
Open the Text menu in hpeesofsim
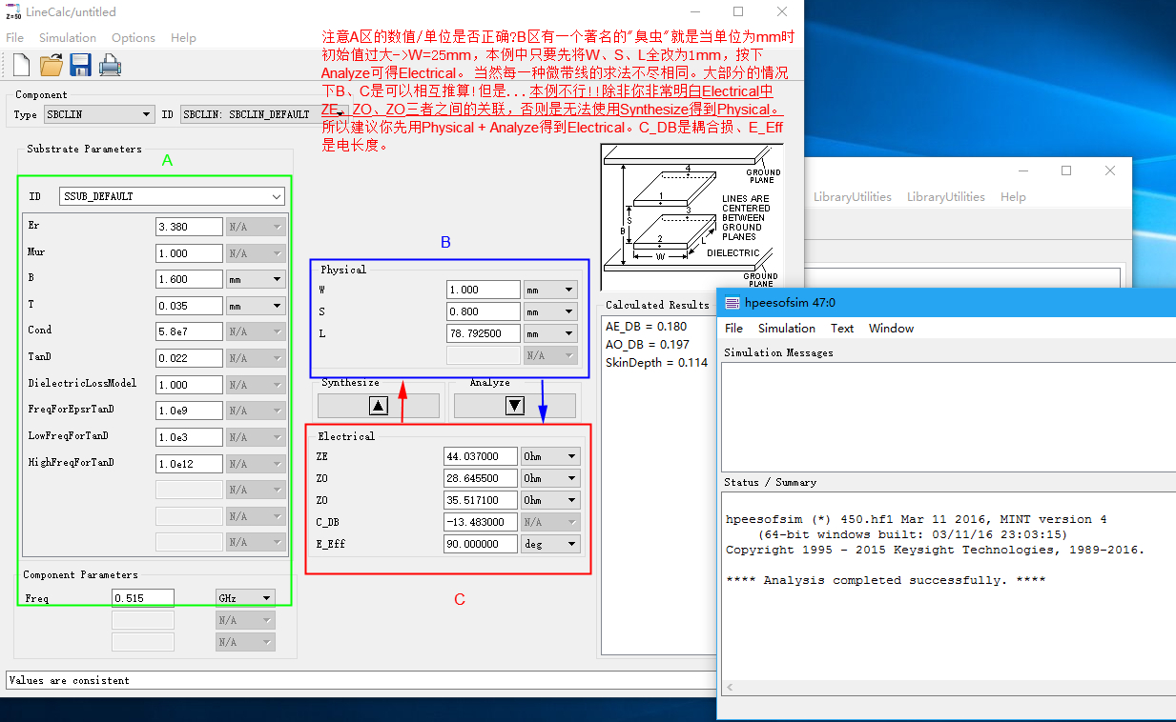[x=842, y=329]
